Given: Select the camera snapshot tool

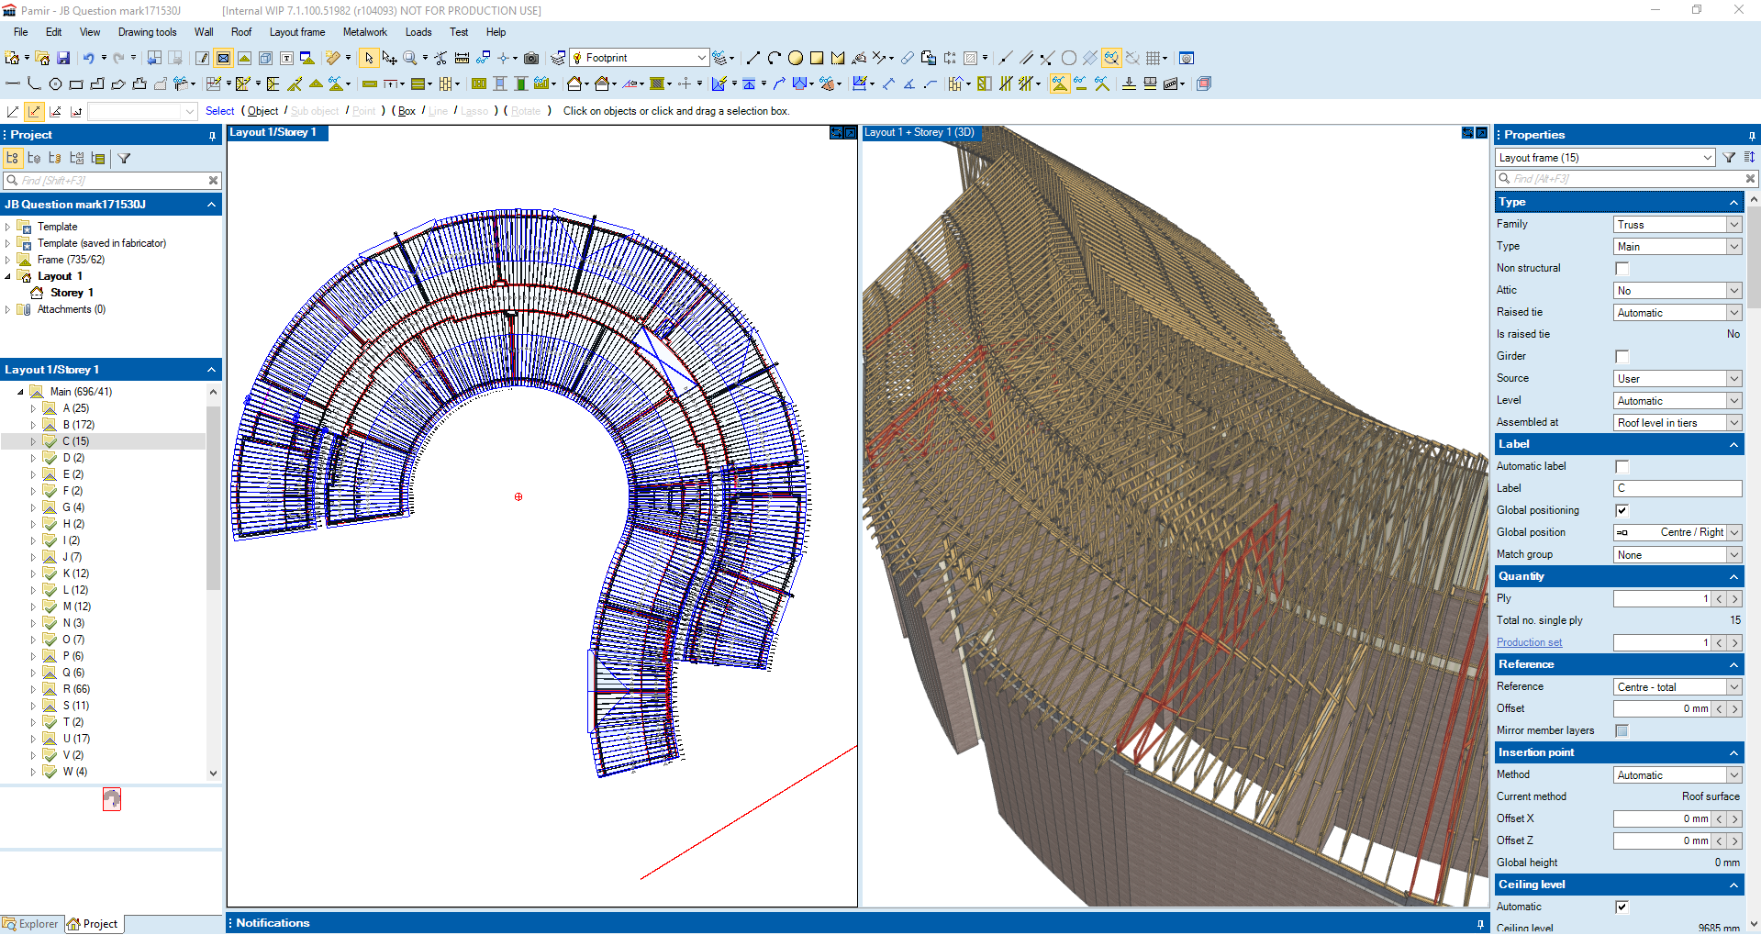Looking at the screenshot, I should point(531,58).
